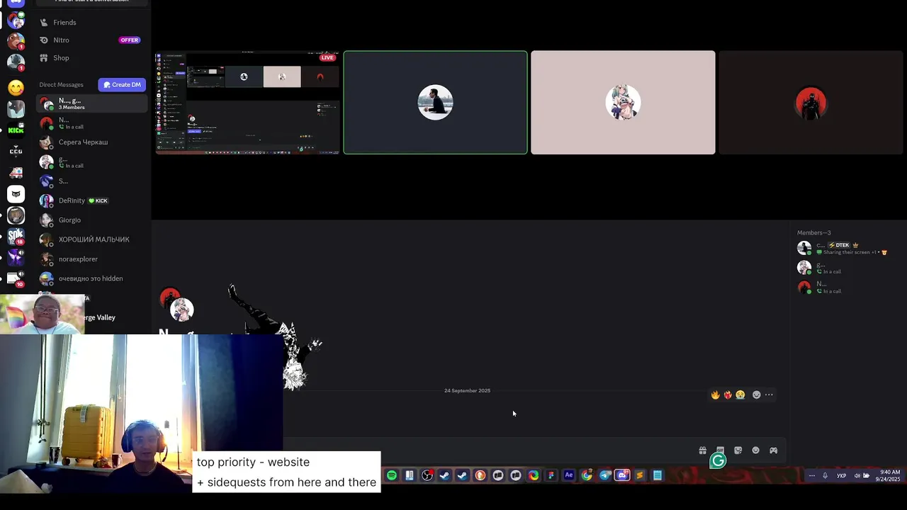Open the emoji picker in chat bar
The image size is (907, 510).
(755, 450)
